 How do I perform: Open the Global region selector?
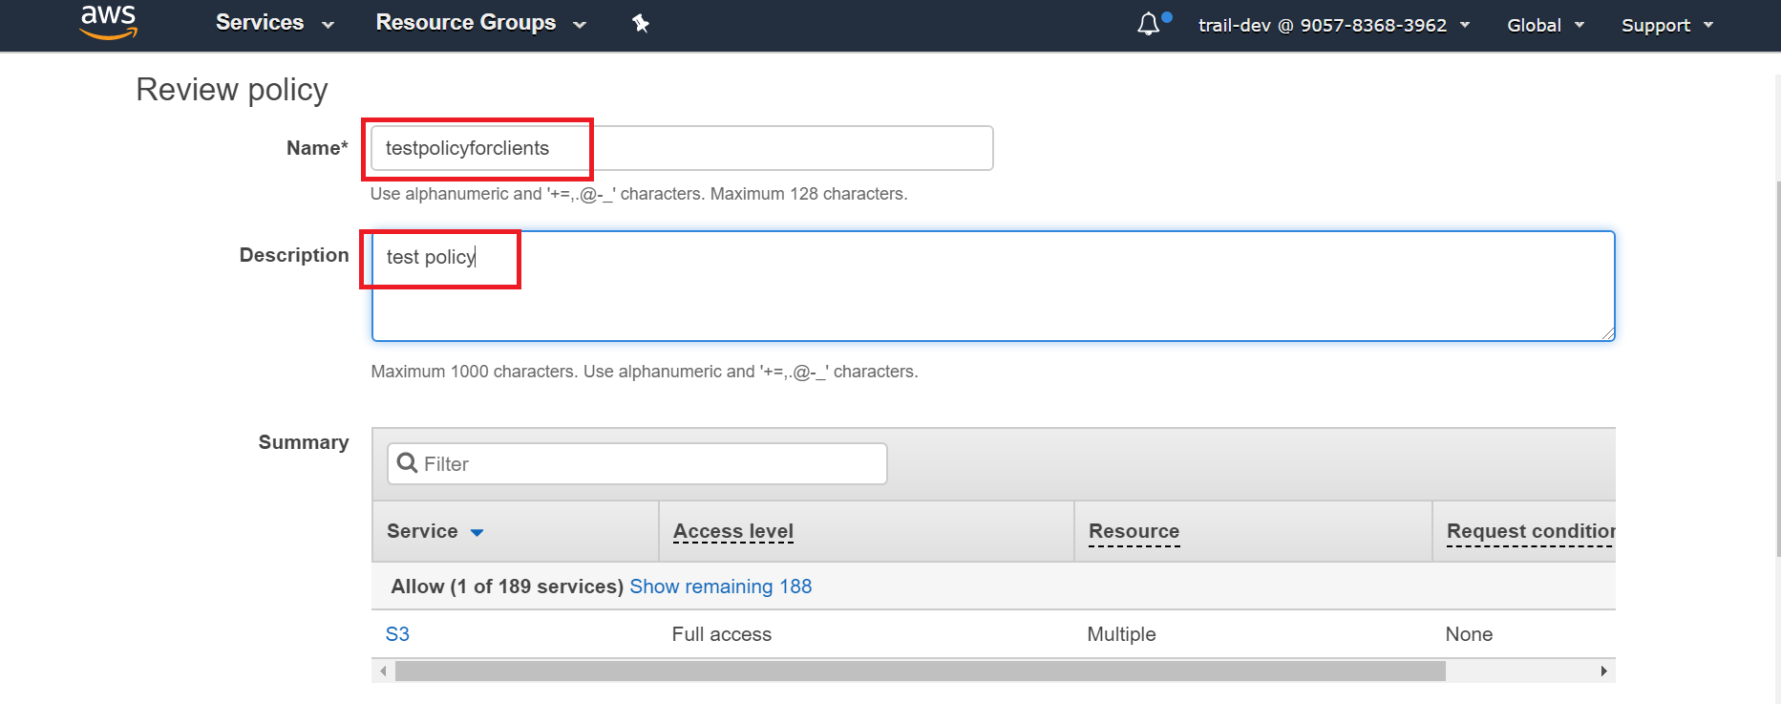click(x=1545, y=26)
